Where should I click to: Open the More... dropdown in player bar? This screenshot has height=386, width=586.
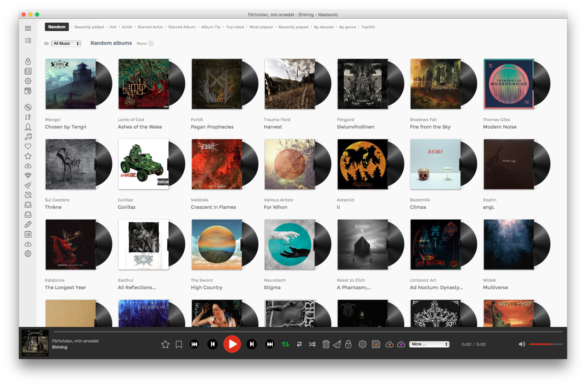tap(429, 344)
